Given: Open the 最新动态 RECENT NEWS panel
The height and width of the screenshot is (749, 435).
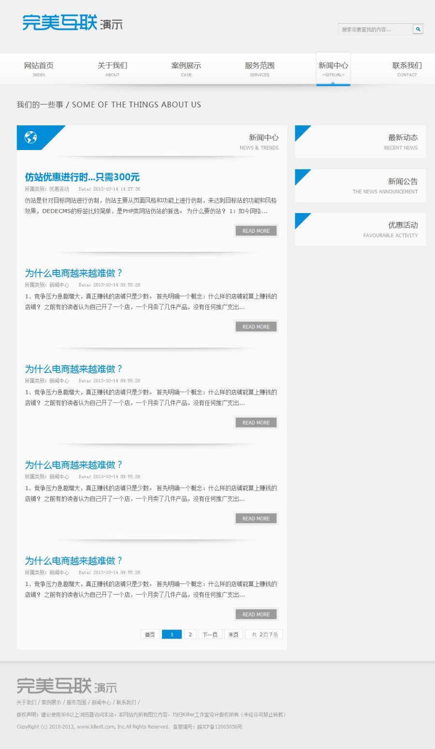Looking at the screenshot, I should 360,142.
